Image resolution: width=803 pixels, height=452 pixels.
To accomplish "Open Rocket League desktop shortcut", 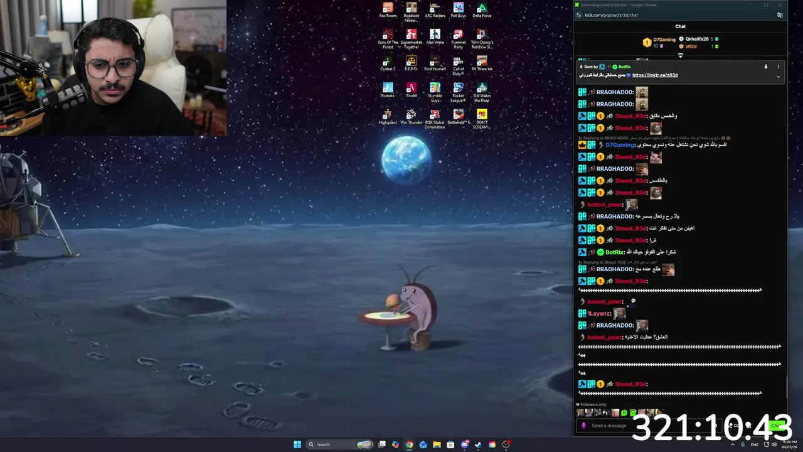I will click(459, 92).
